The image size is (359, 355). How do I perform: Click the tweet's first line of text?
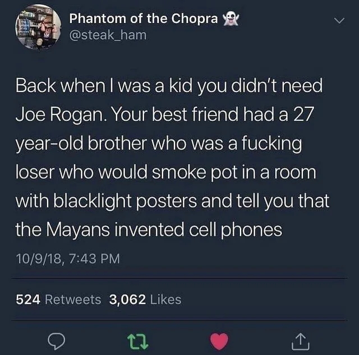point(169,85)
